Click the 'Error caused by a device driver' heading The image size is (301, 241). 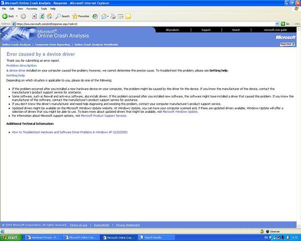tap(41, 54)
